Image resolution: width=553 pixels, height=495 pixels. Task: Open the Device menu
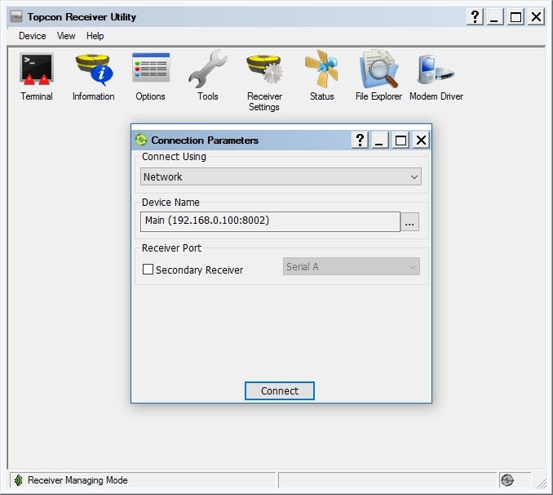tap(33, 36)
